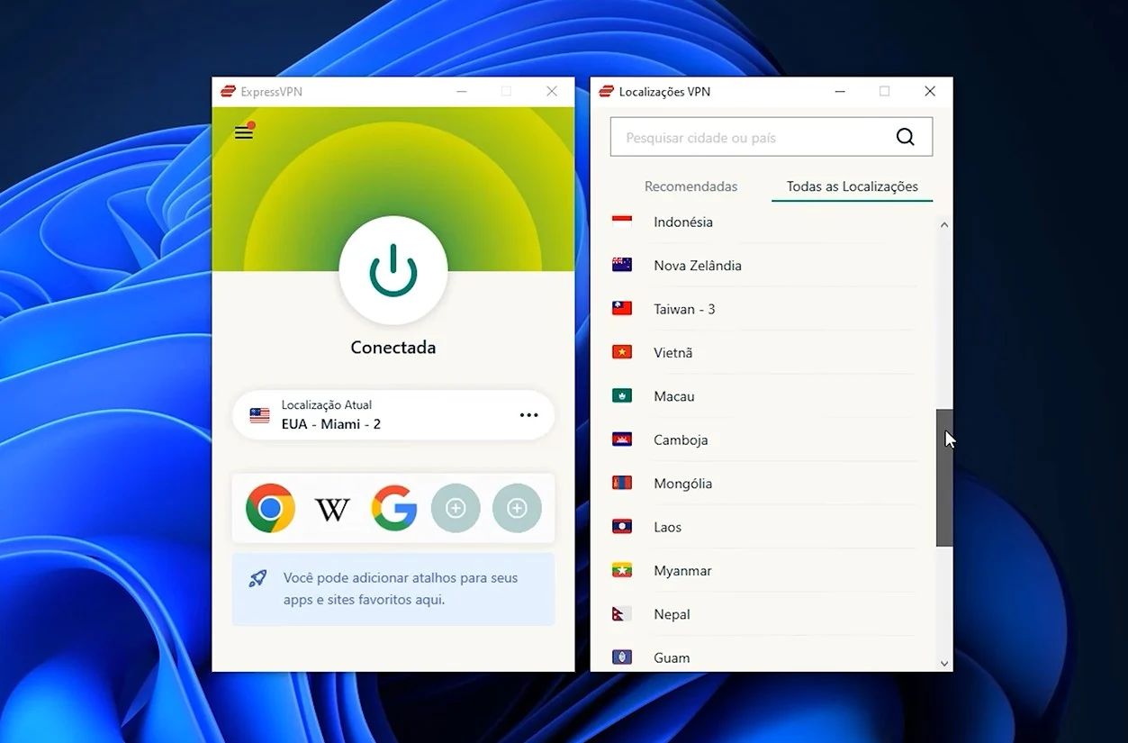Click the scrollbar up arrow in locations list
This screenshot has width=1128, height=743.
click(944, 224)
